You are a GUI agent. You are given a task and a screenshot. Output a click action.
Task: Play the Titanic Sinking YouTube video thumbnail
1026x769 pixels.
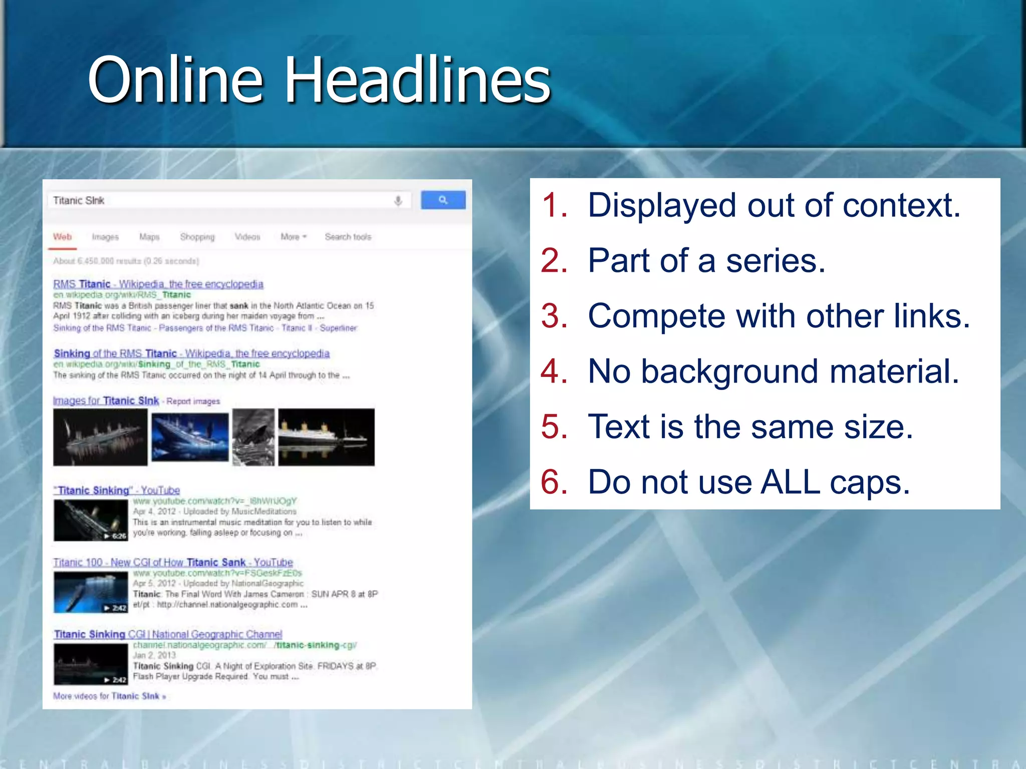coord(91,520)
